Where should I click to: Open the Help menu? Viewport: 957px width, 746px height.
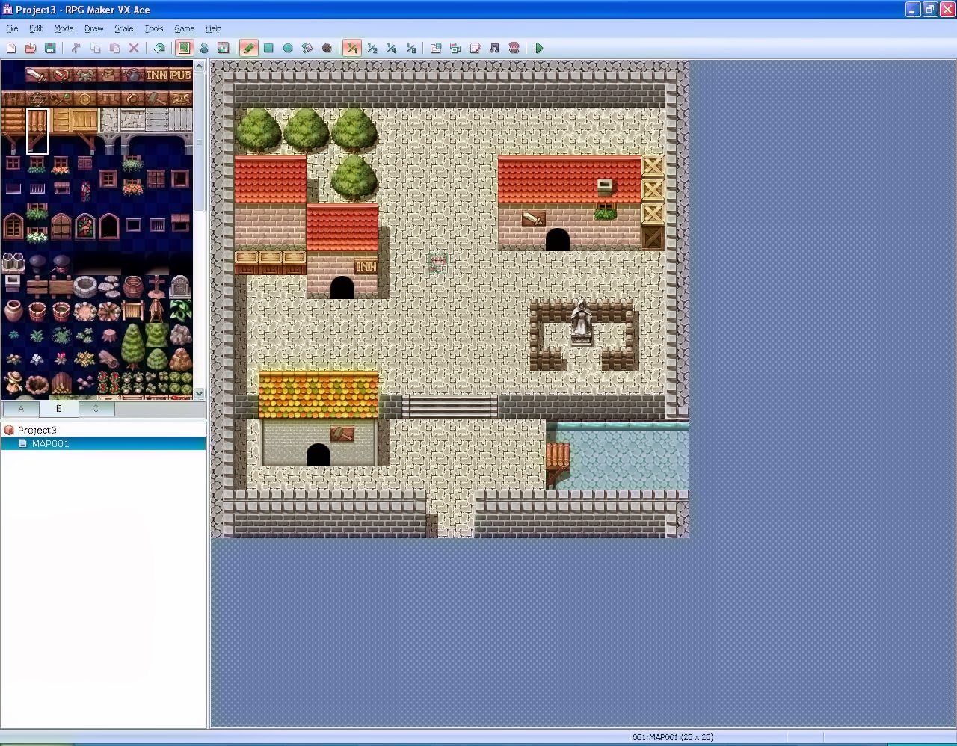coord(213,28)
